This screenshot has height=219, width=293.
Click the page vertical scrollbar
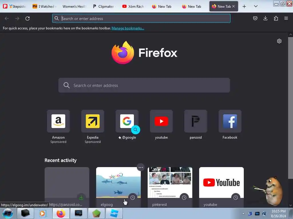coord(290,108)
